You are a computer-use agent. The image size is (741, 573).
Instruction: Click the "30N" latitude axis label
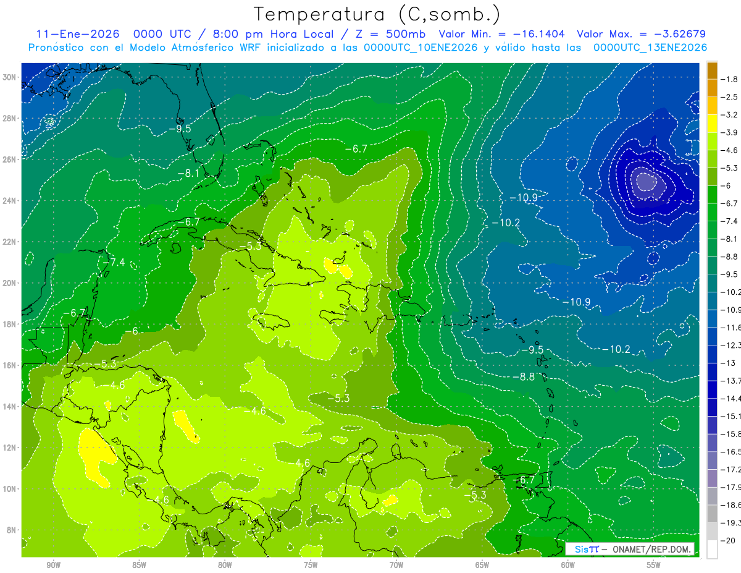pyautogui.click(x=10, y=77)
